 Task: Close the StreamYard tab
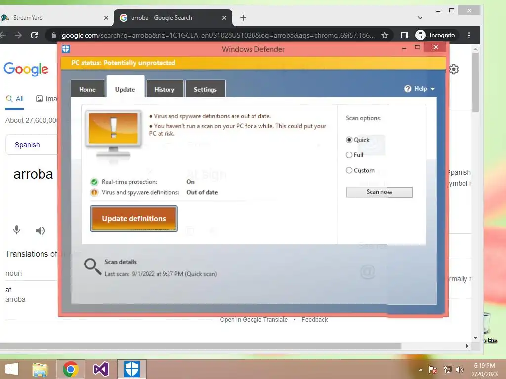pos(106,18)
